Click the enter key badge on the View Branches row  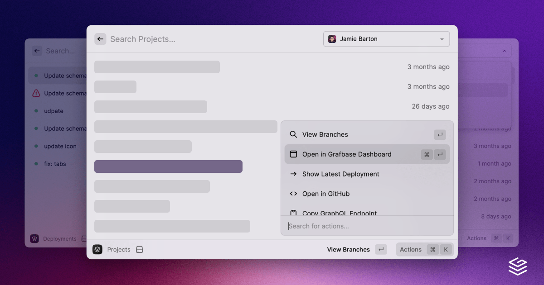click(x=440, y=134)
